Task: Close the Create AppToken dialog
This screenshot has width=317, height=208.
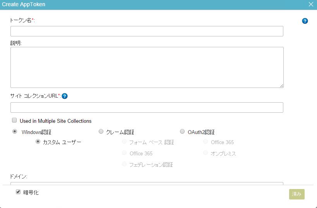Action: point(311,4)
